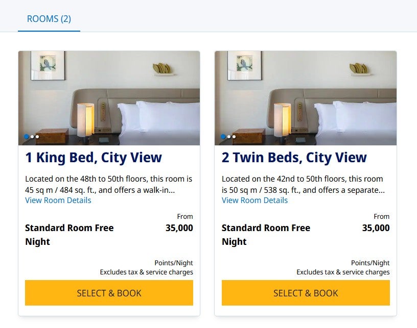
Task: Click the "2 Twin Beds, City View" title
Action: click(294, 158)
